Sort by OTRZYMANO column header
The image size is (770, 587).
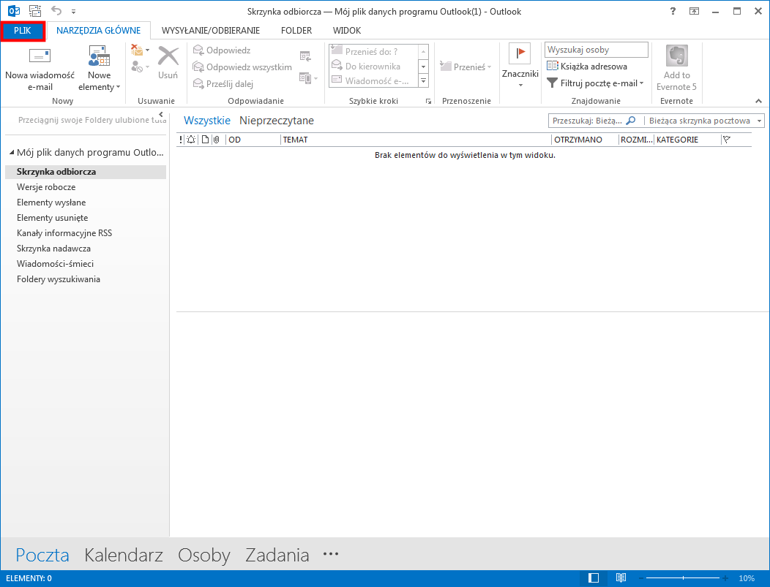pyautogui.click(x=585, y=140)
